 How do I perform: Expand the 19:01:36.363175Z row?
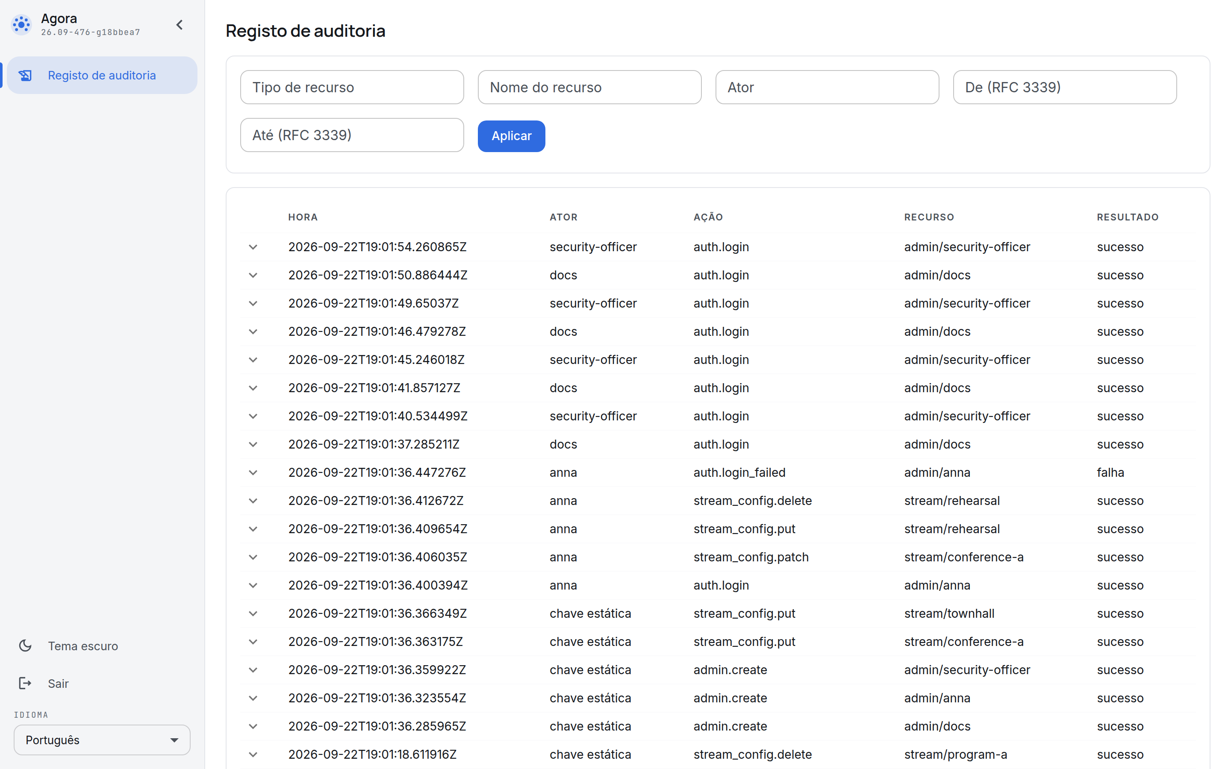pyautogui.click(x=253, y=642)
